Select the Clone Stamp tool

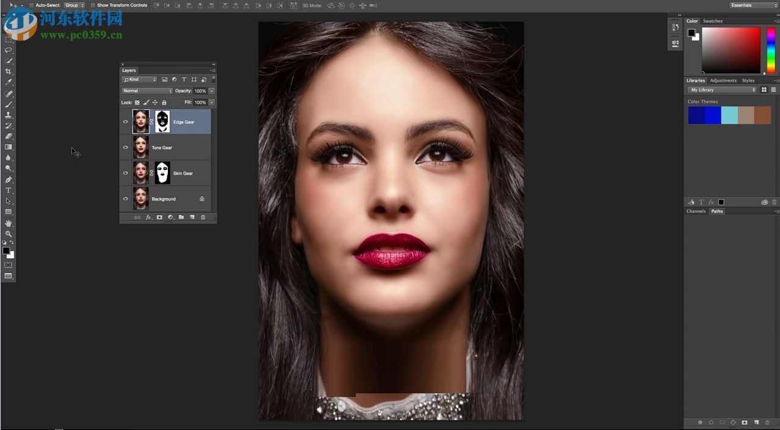pos(9,115)
